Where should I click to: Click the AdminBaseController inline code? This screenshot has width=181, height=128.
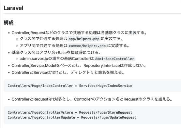[114, 59]
